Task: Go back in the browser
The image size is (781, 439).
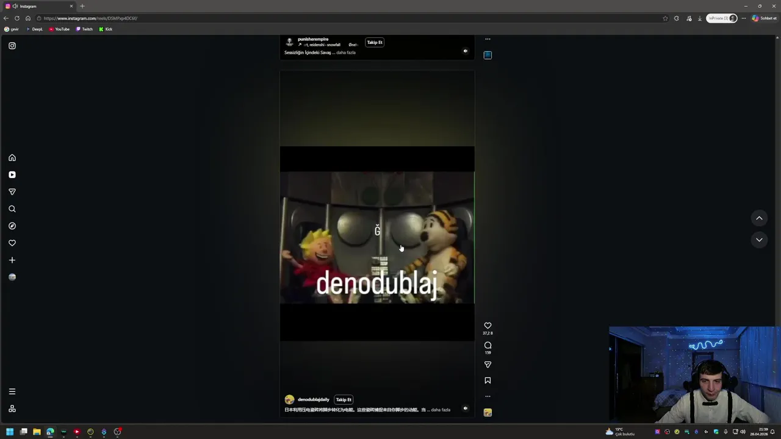Action: (6, 18)
